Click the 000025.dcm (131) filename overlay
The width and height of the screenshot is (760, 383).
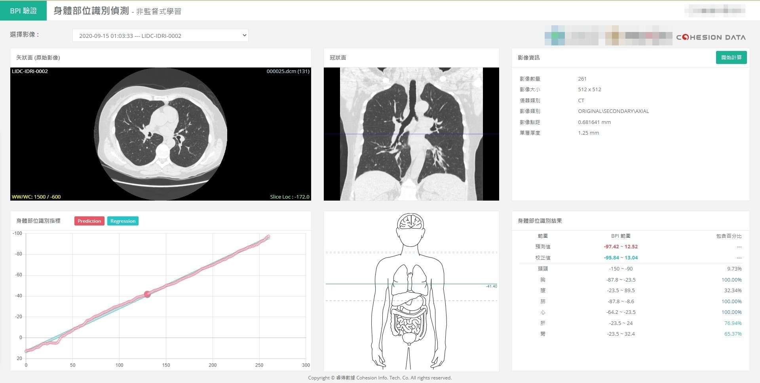[288, 71]
